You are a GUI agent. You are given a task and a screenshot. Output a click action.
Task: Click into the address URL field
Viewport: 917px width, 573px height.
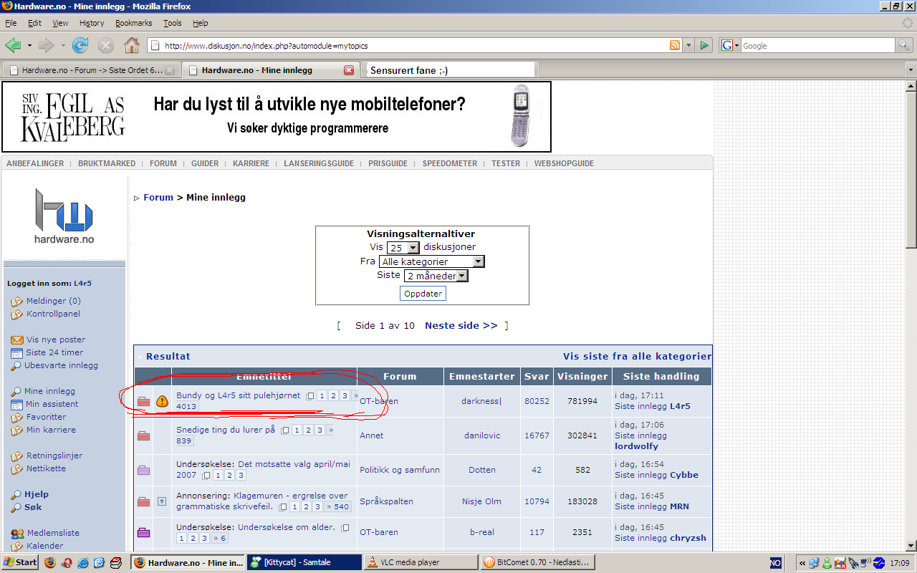pos(414,45)
